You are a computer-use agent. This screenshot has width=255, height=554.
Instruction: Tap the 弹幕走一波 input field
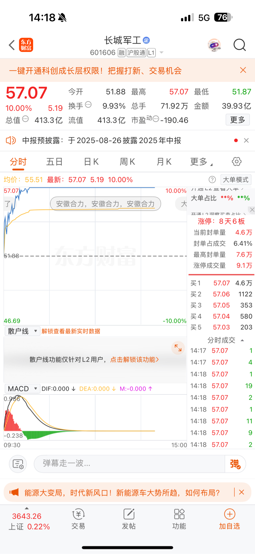pyautogui.click(x=129, y=463)
